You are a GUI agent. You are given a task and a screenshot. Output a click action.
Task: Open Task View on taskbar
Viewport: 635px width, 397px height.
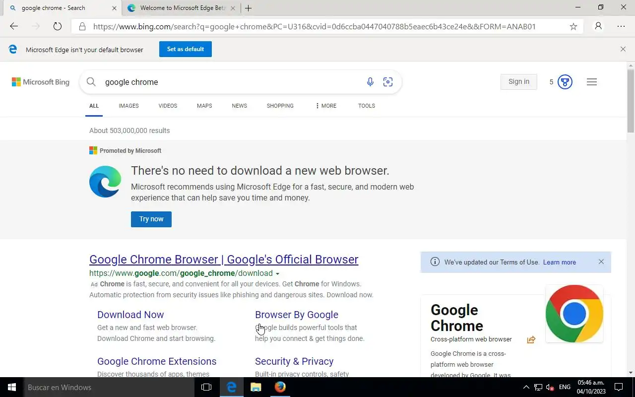[x=206, y=387]
